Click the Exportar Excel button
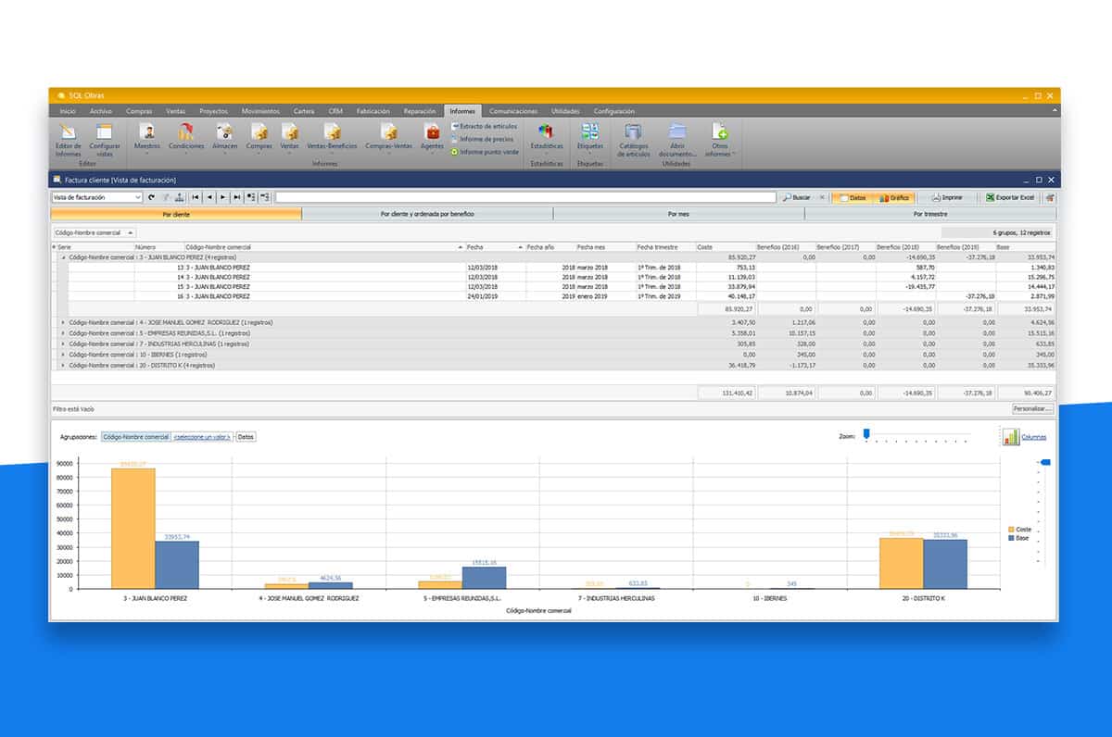The height and width of the screenshot is (737, 1112). 1010,197
